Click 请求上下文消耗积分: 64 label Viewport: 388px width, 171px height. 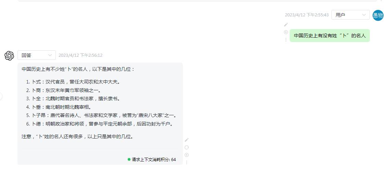(x=154, y=160)
